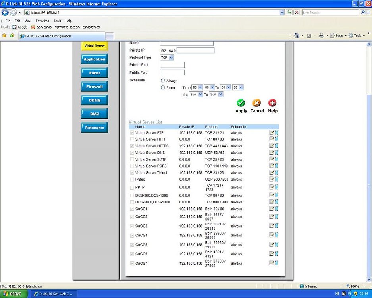Edit the CnCG7 entry

pyautogui.click(x=272, y=263)
